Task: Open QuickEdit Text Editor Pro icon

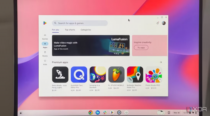Action: 79,74
